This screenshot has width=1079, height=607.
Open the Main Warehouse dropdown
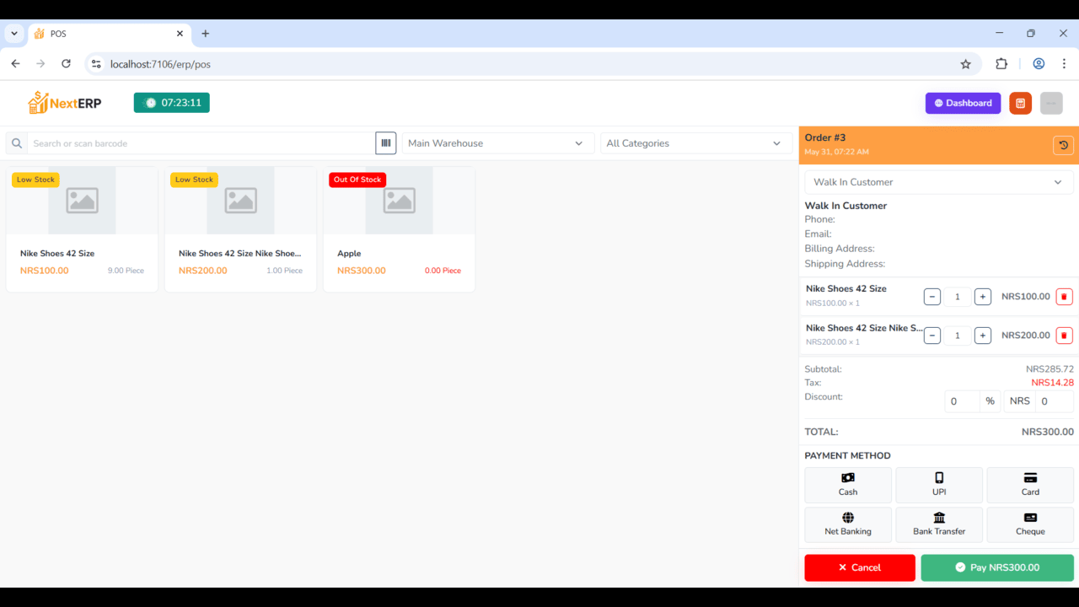pos(496,143)
